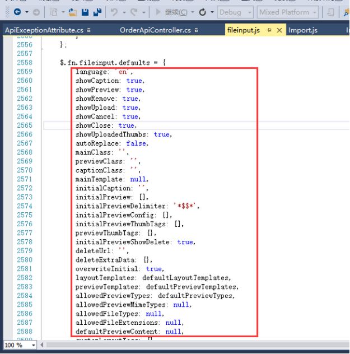The image size is (350, 354).
Task: Click the line "deleteUrl: '',"
Action: click(x=102, y=251)
